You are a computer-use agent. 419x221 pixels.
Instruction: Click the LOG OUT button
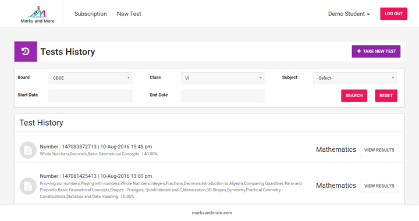pyautogui.click(x=393, y=13)
